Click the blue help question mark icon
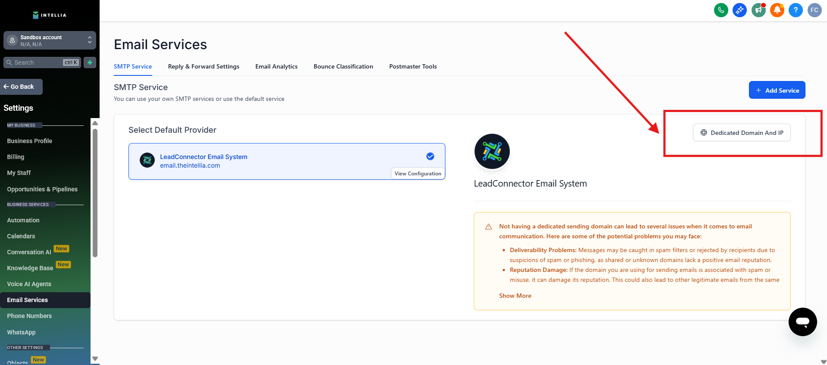 tap(796, 10)
